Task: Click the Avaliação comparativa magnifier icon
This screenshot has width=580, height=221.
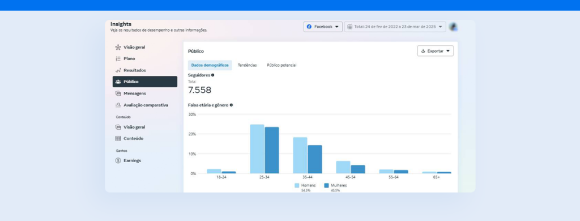Action: click(x=118, y=105)
